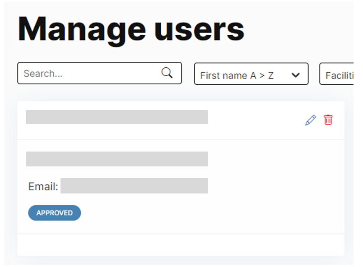Click the 'First name' text in sort box
This screenshot has height=267, width=363.
click(x=224, y=75)
